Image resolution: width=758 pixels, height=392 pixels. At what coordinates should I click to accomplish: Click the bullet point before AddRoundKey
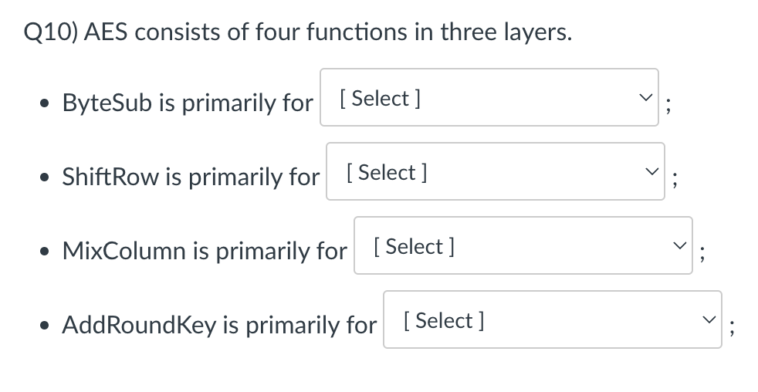pos(45,326)
